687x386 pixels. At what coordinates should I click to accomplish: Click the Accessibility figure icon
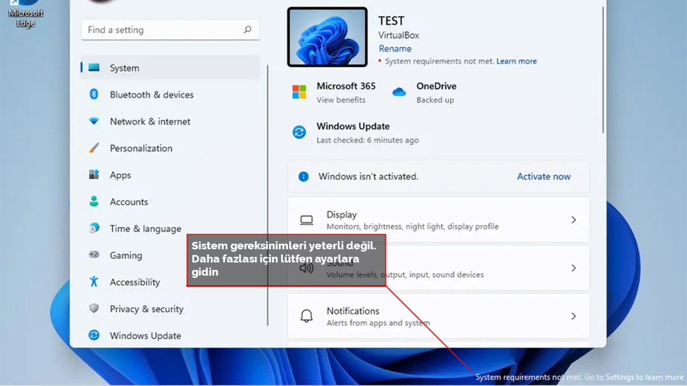pos(94,282)
